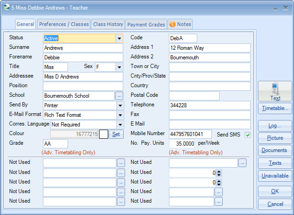Switch to the Preferences / Classes tab
Image resolution: width=294 pixels, height=215 pixels.
pos(63,24)
